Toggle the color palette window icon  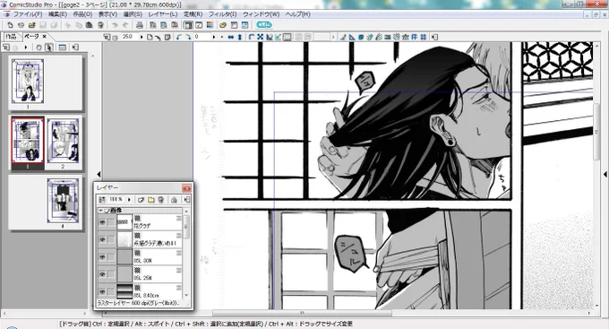[210, 25]
